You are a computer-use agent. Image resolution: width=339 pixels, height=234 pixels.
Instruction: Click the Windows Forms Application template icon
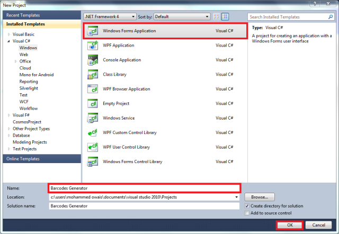coord(93,31)
